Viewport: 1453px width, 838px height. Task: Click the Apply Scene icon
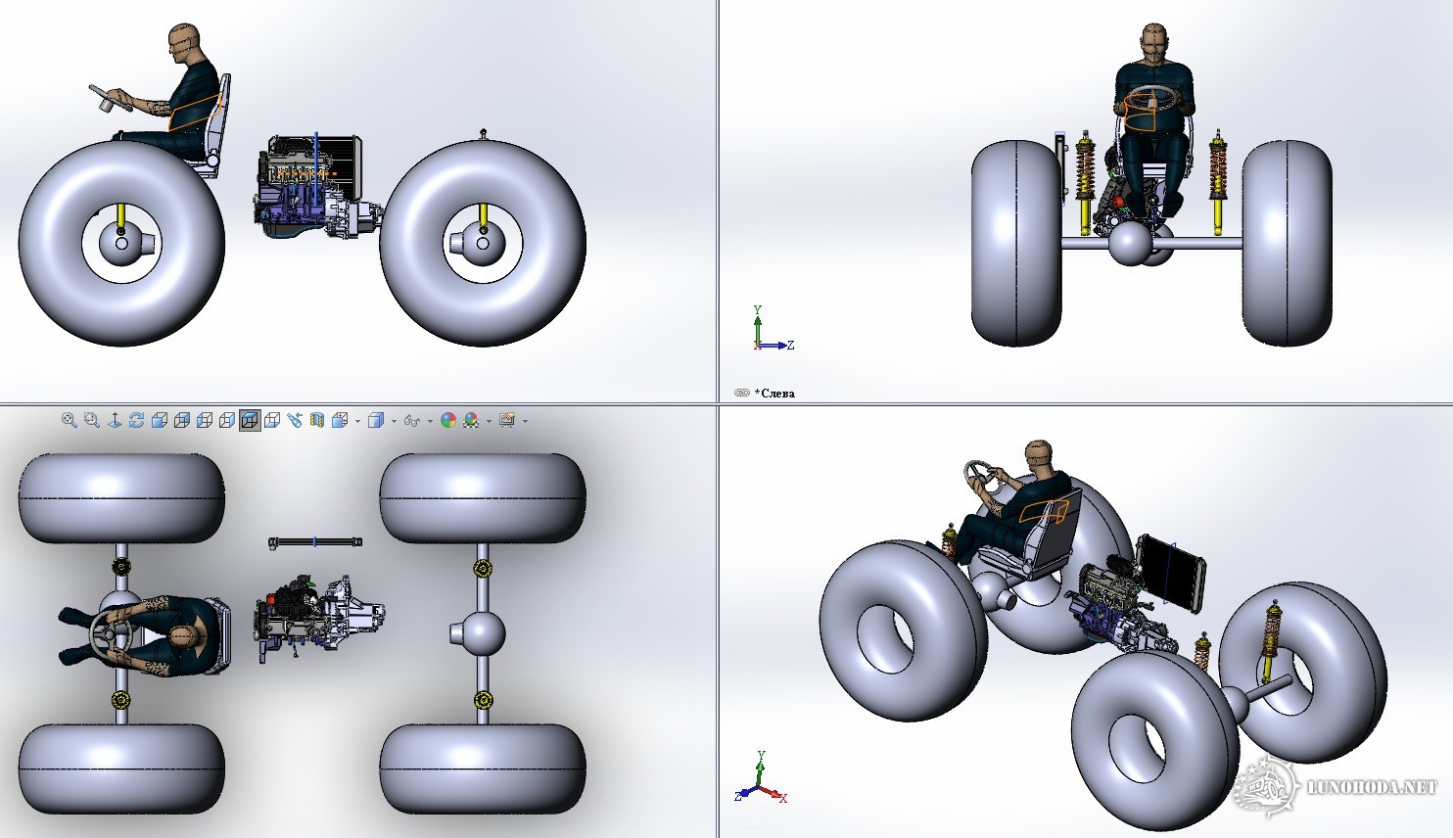point(471,421)
